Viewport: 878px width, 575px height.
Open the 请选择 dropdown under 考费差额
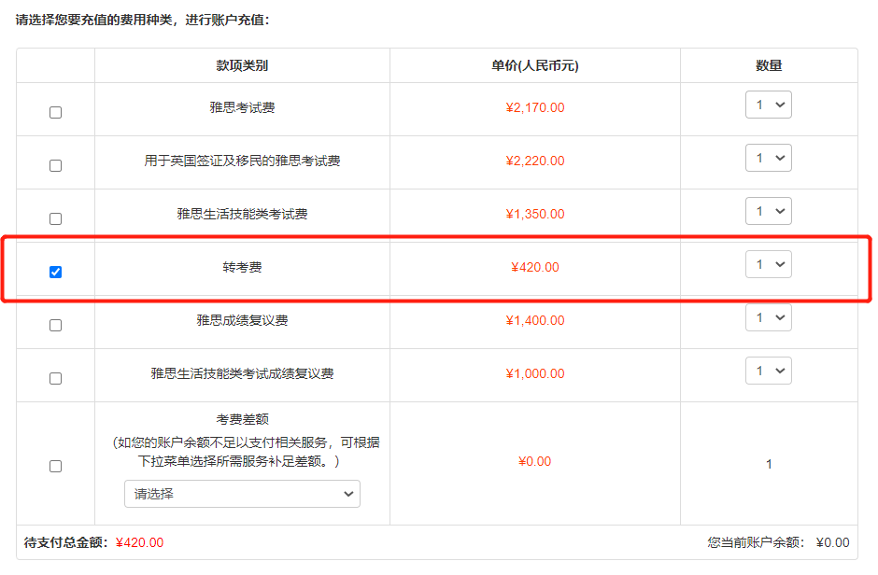coord(242,494)
